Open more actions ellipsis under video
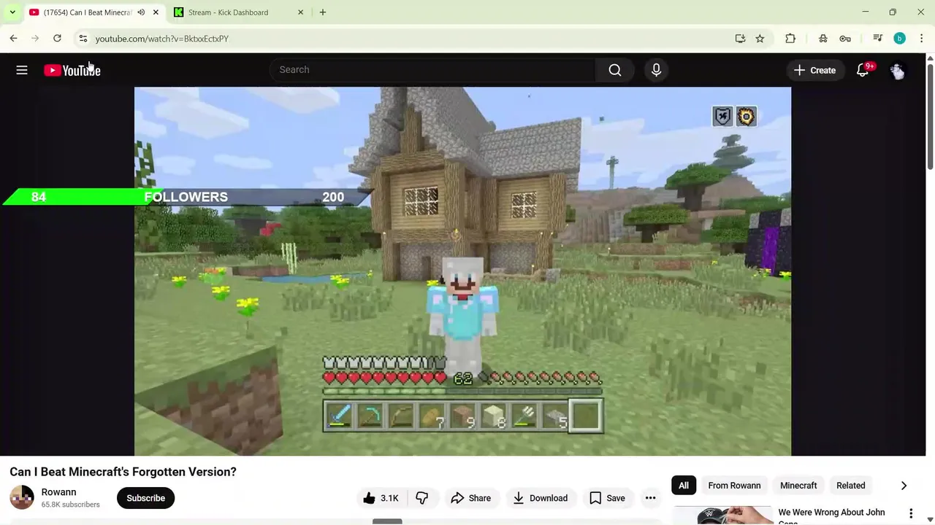Image resolution: width=935 pixels, height=525 pixels. point(650,498)
